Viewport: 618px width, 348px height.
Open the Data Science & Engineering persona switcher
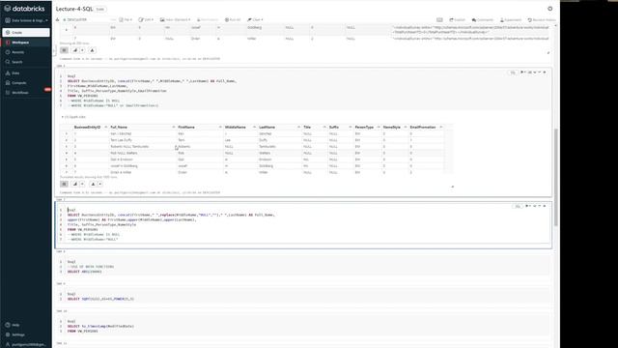pyautogui.click(x=26, y=20)
